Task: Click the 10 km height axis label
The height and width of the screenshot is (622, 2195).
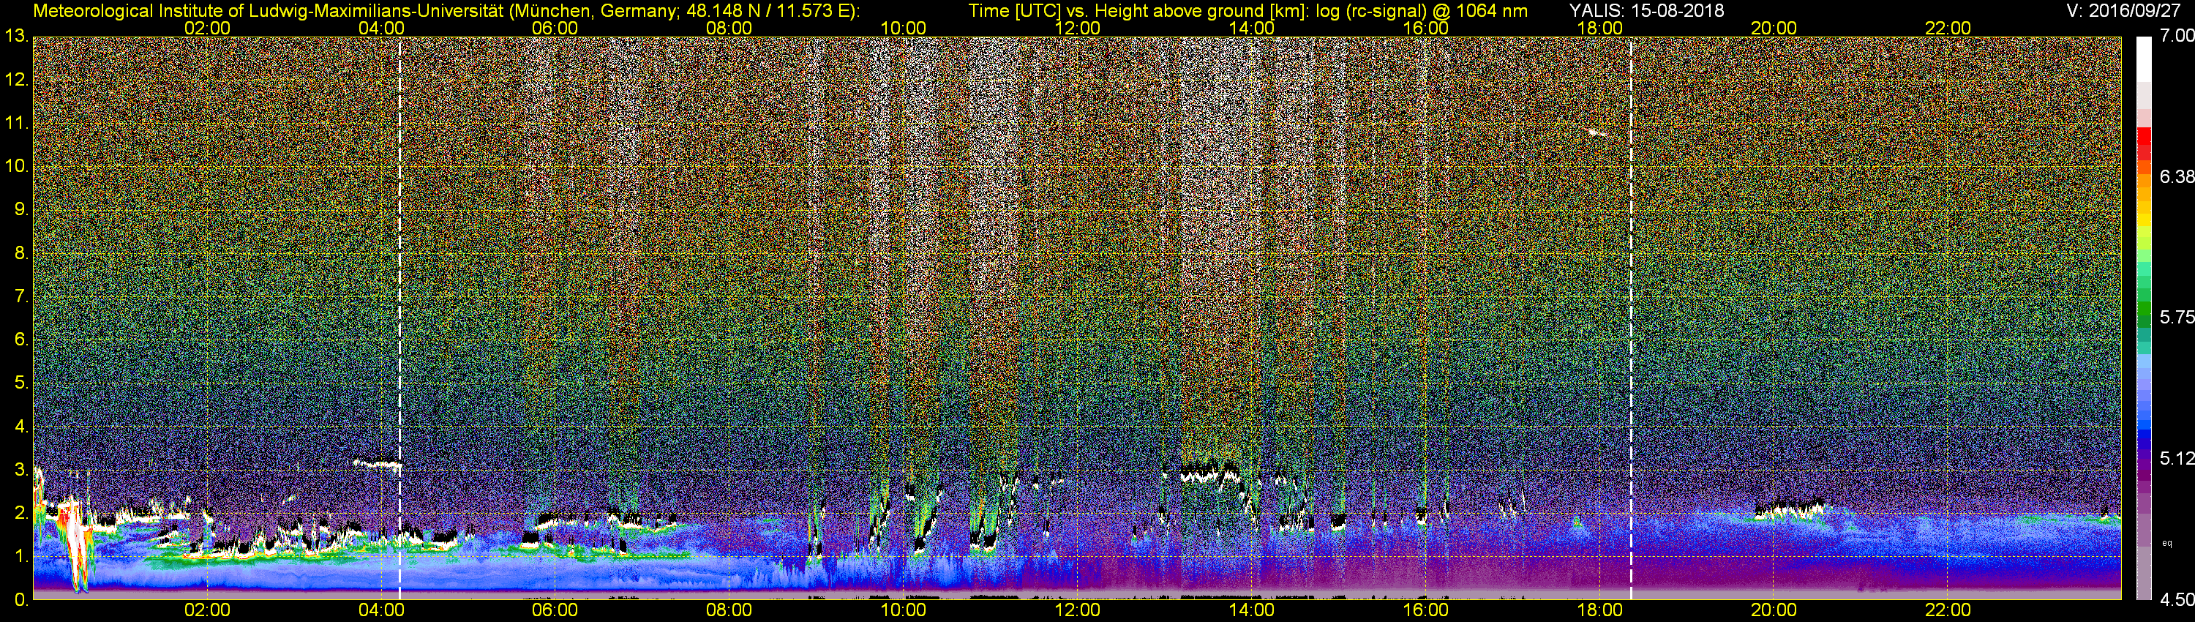Action: 16,166
